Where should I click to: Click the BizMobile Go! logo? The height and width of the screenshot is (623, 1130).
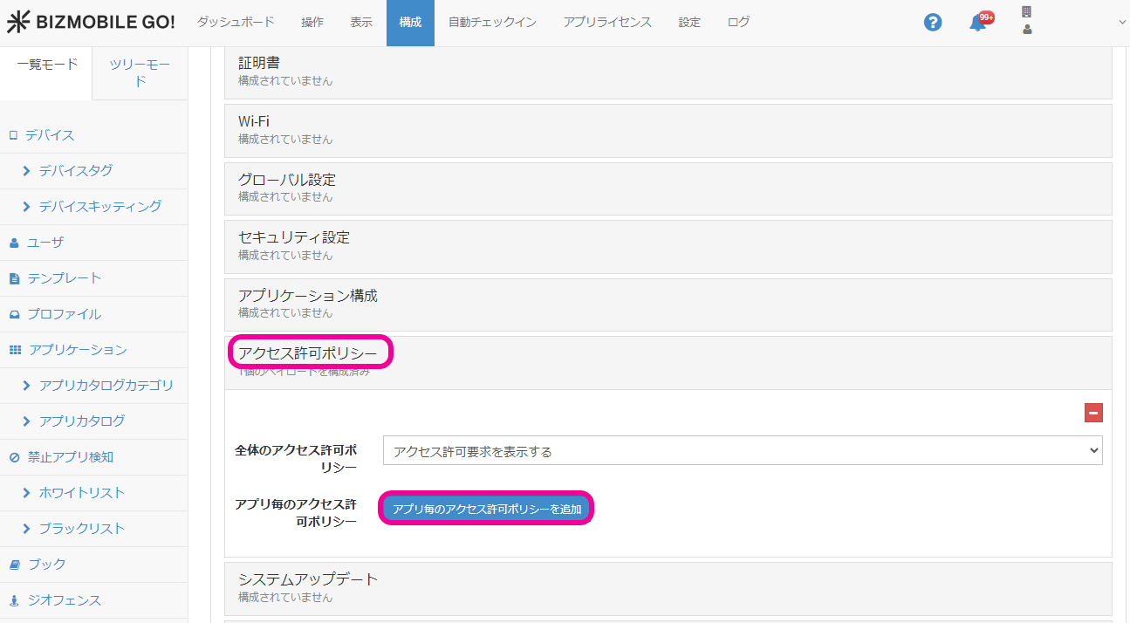[91, 23]
